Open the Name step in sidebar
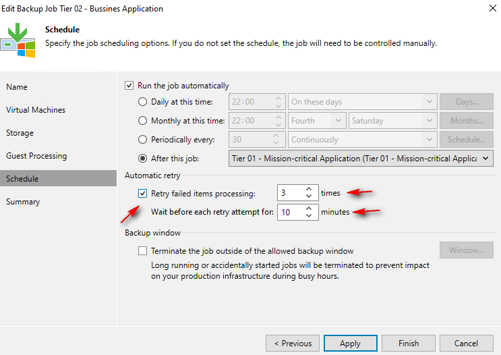The width and height of the screenshot is (501, 355). [17, 87]
